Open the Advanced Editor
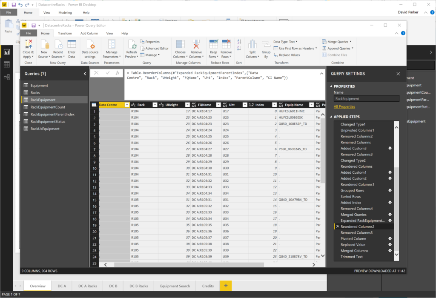This screenshot has width=436, height=298. pos(156,48)
